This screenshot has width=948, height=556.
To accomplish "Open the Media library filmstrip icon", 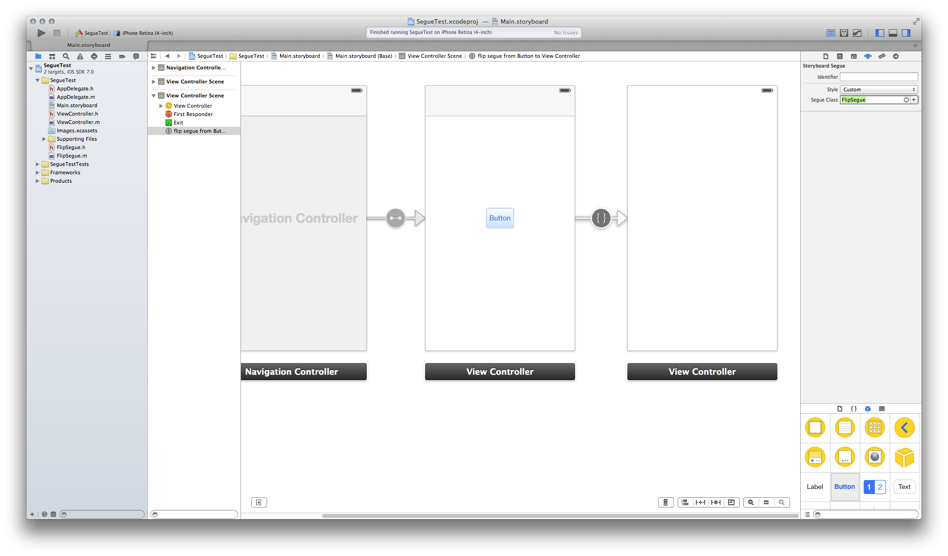I will click(881, 409).
